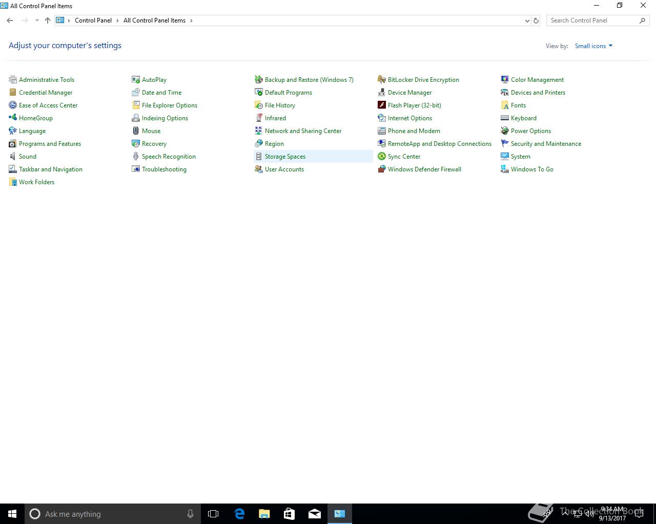
Task: Select All Control Panel Items breadcrumb
Action: coord(154,20)
